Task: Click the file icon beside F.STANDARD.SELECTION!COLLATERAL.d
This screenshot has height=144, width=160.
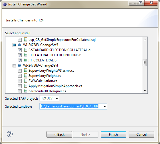Action: [x=25, y=50]
